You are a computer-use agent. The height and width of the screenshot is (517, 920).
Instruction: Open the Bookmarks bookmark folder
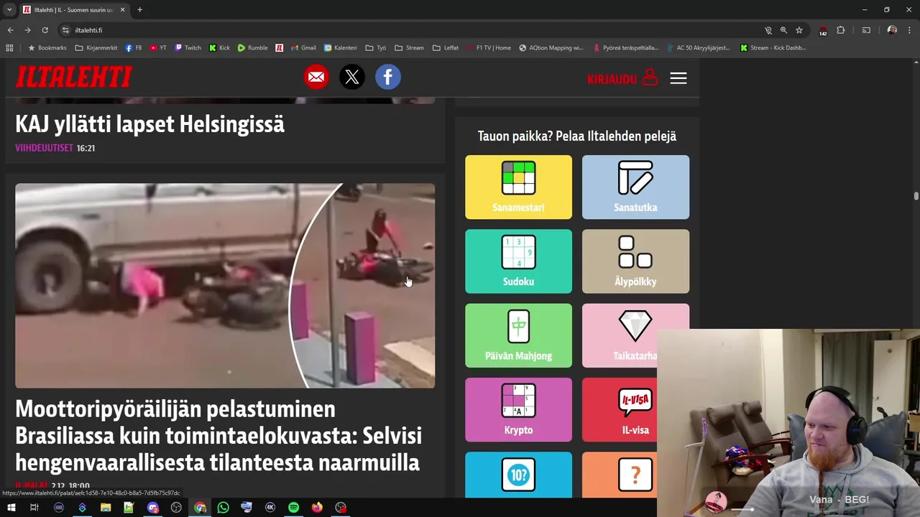(47, 48)
